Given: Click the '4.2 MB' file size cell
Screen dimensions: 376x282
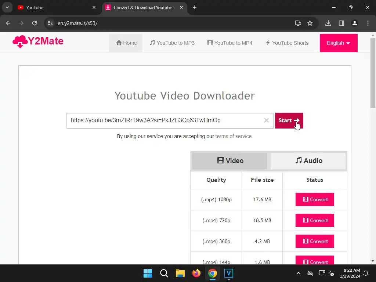Looking at the screenshot, I should click(x=262, y=241).
